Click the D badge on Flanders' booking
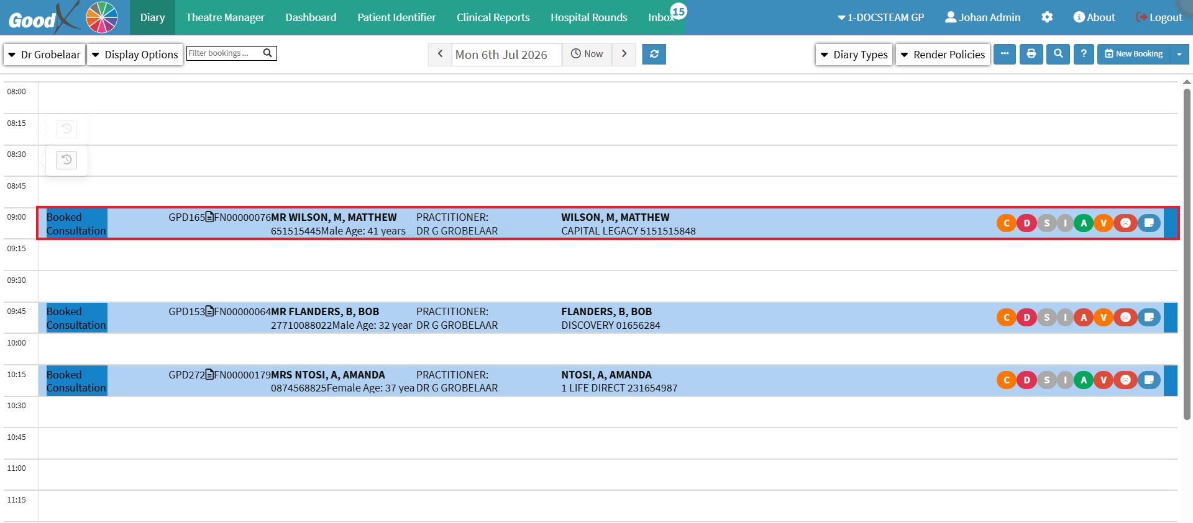 (x=1026, y=318)
